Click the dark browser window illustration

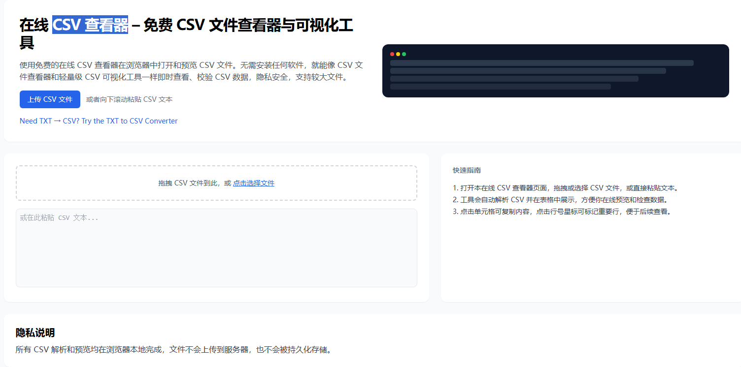coord(555,70)
